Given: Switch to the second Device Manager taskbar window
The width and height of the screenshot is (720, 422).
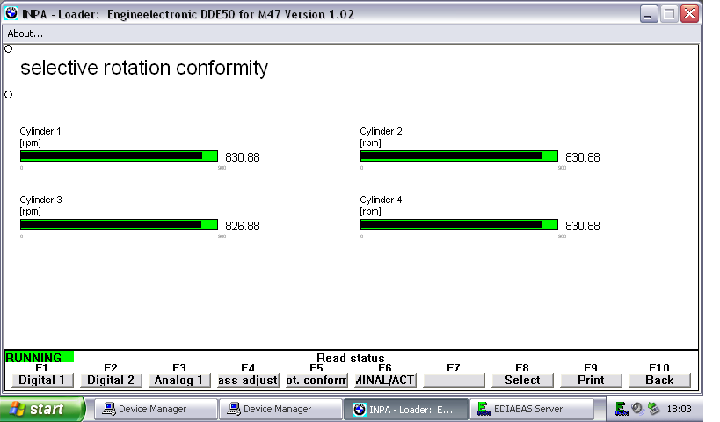Looking at the screenshot, I should [x=280, y=409].
